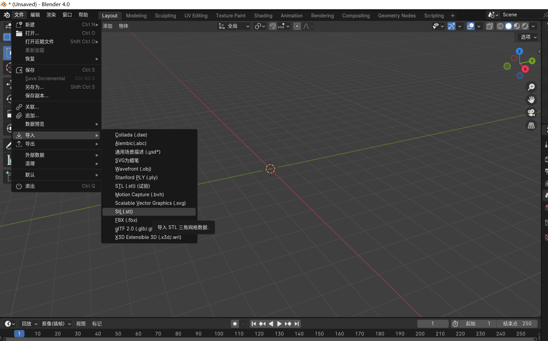
Task: Click the Blender logo icon in menu bar
Action: tap(7, 15)
